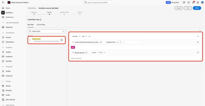This screenshot has width=205, height=106.
Task: Open the Audits sidebar icon
Action: pos(3,95)
